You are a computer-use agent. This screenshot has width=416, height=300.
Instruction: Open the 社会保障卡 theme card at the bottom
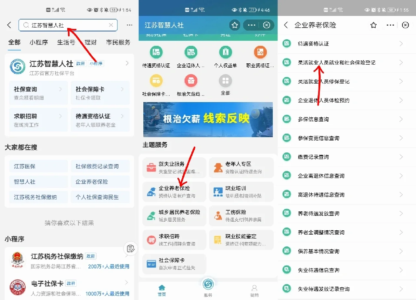(175, 264)
